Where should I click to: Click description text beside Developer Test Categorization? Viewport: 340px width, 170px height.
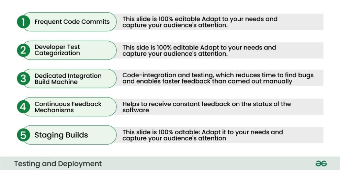(199, 50)
